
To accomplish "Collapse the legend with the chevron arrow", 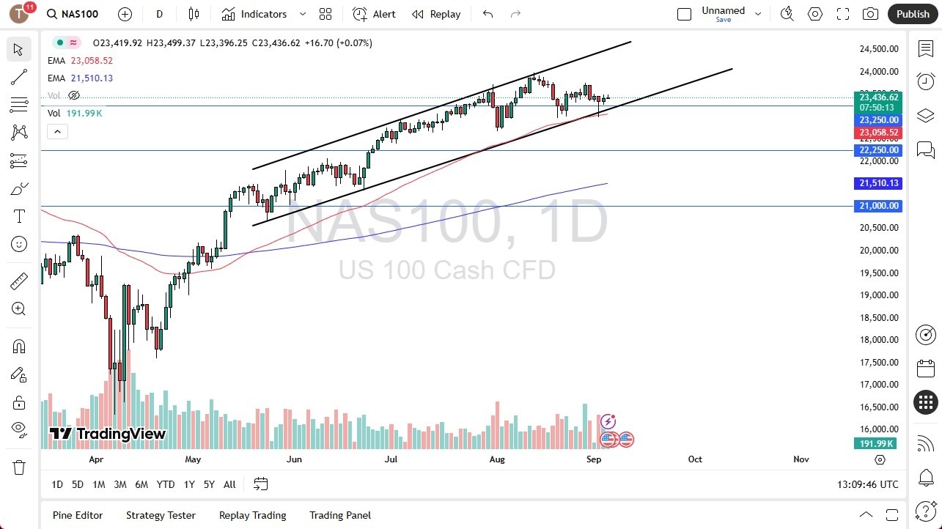I will 57,132.
